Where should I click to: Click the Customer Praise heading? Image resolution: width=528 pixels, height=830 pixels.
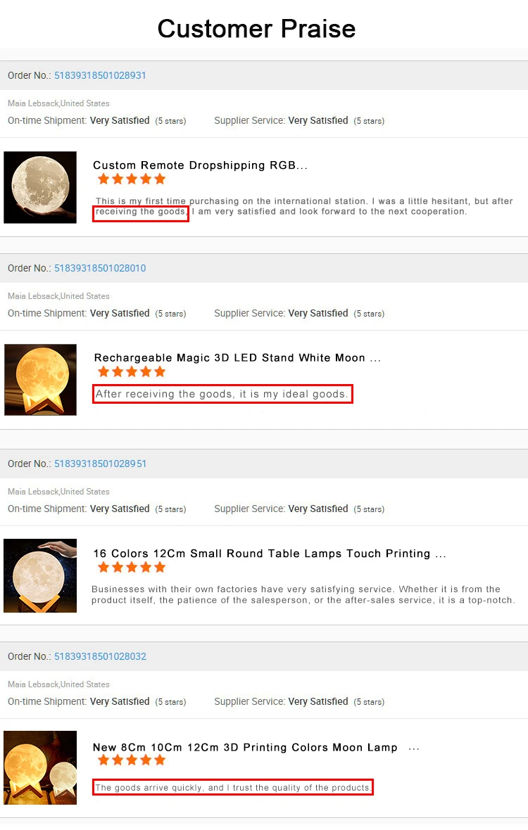(256, 29)
